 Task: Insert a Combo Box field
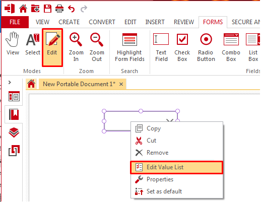coord(231,47)
